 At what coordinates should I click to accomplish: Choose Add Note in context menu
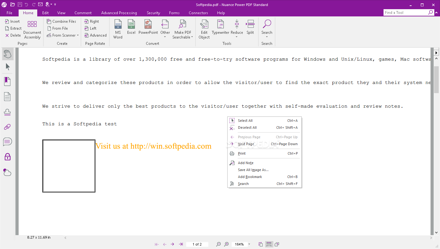click(265, 163)
